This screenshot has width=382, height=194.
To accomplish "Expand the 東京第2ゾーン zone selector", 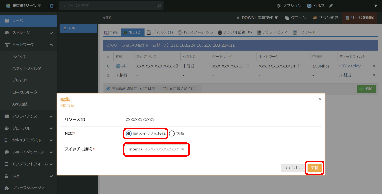I will [x=23, y=6].
